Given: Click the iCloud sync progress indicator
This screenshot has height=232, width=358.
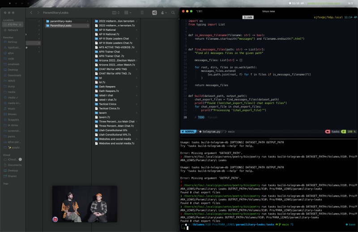Looking at the screenshot, I should pos(20,159).
